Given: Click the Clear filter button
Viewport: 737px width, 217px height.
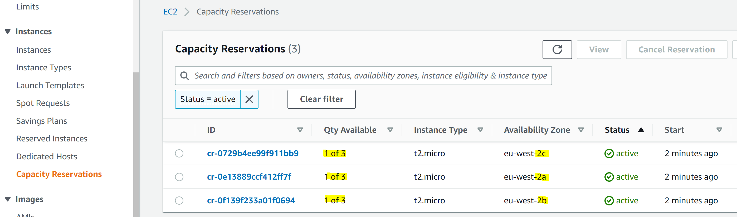Looking at the screenshot, I should tap(321, 99).
